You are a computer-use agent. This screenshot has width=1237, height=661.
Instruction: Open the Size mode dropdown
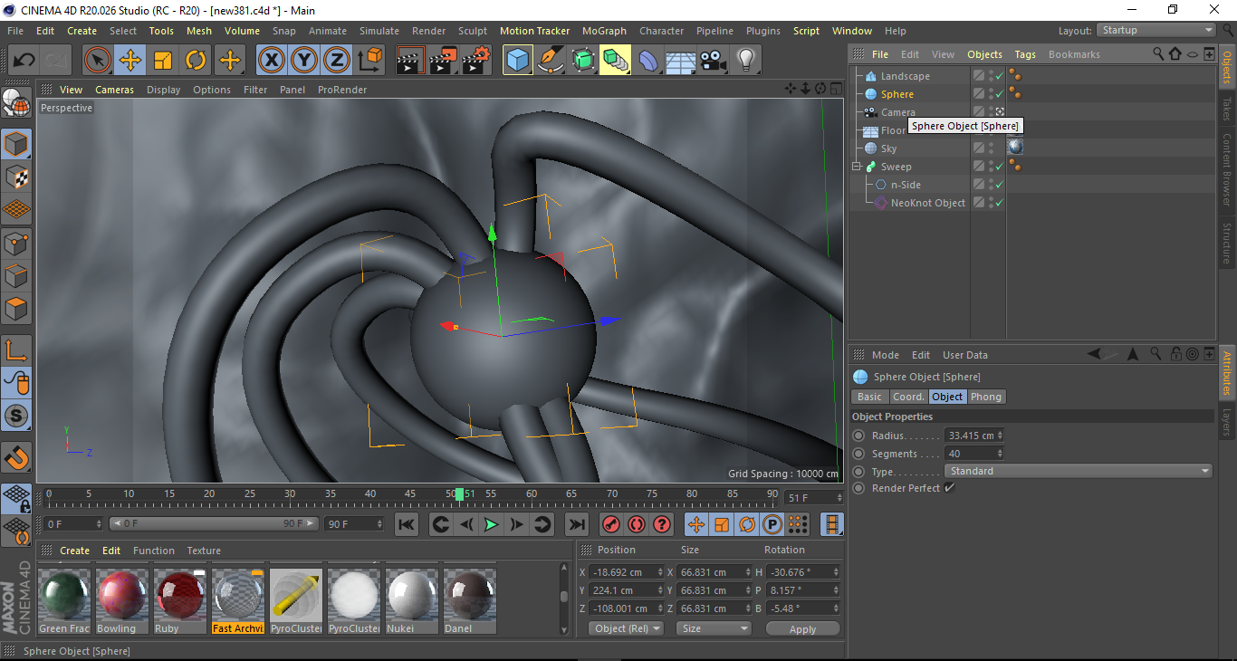[x=714, y=628]
